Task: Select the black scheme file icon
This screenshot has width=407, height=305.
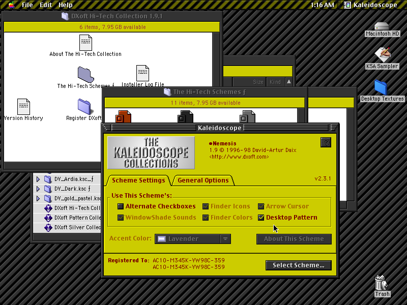Action: coord(185,116)
